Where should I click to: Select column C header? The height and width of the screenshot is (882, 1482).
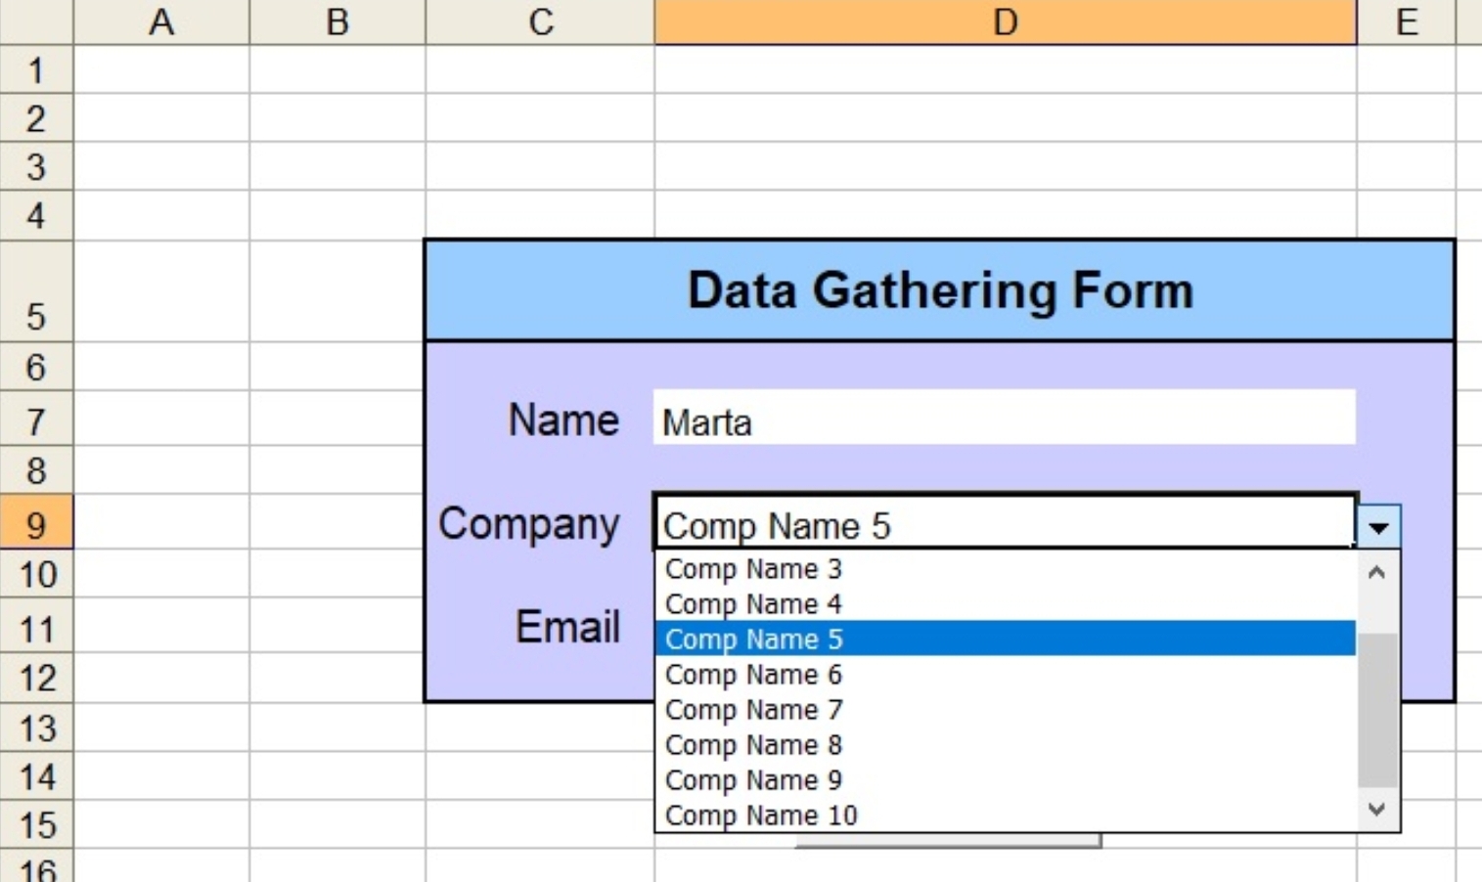click(x=540, y=22)
